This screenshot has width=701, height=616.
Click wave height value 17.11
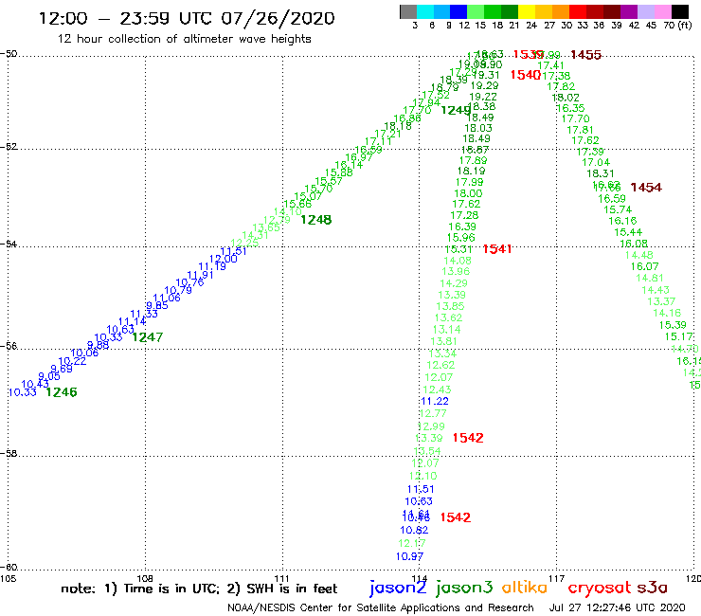tap(378, 141)
